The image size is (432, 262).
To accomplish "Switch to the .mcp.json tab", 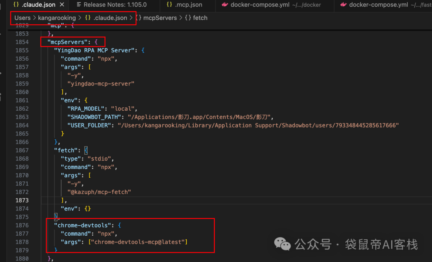I will click(x=188, y=5).
